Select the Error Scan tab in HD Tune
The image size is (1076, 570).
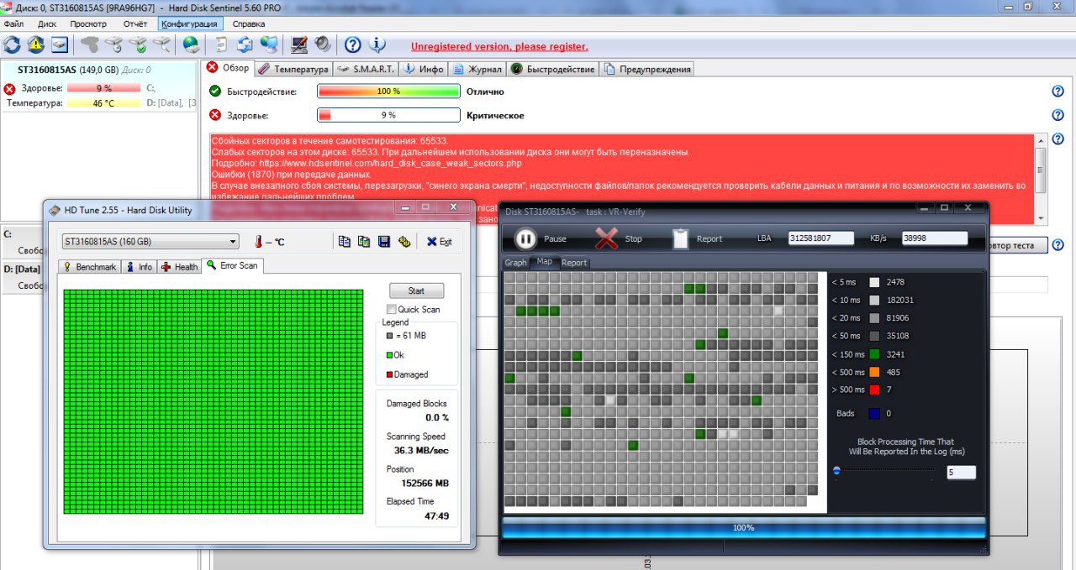pos(233,265)
